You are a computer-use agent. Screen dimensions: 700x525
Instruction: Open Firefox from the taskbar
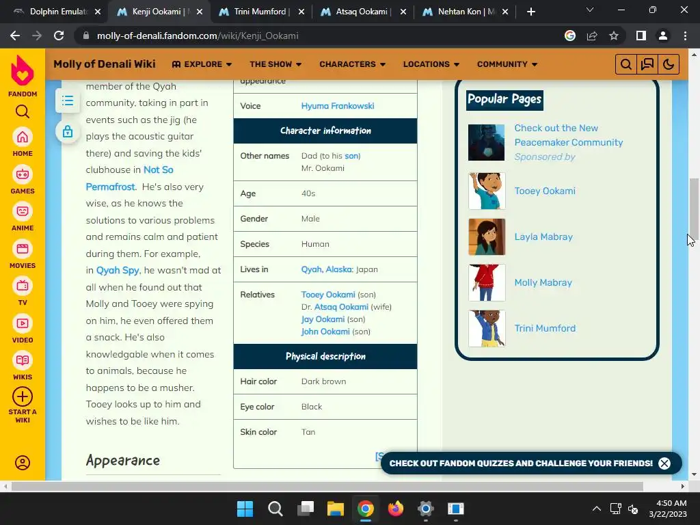[396, 509]
